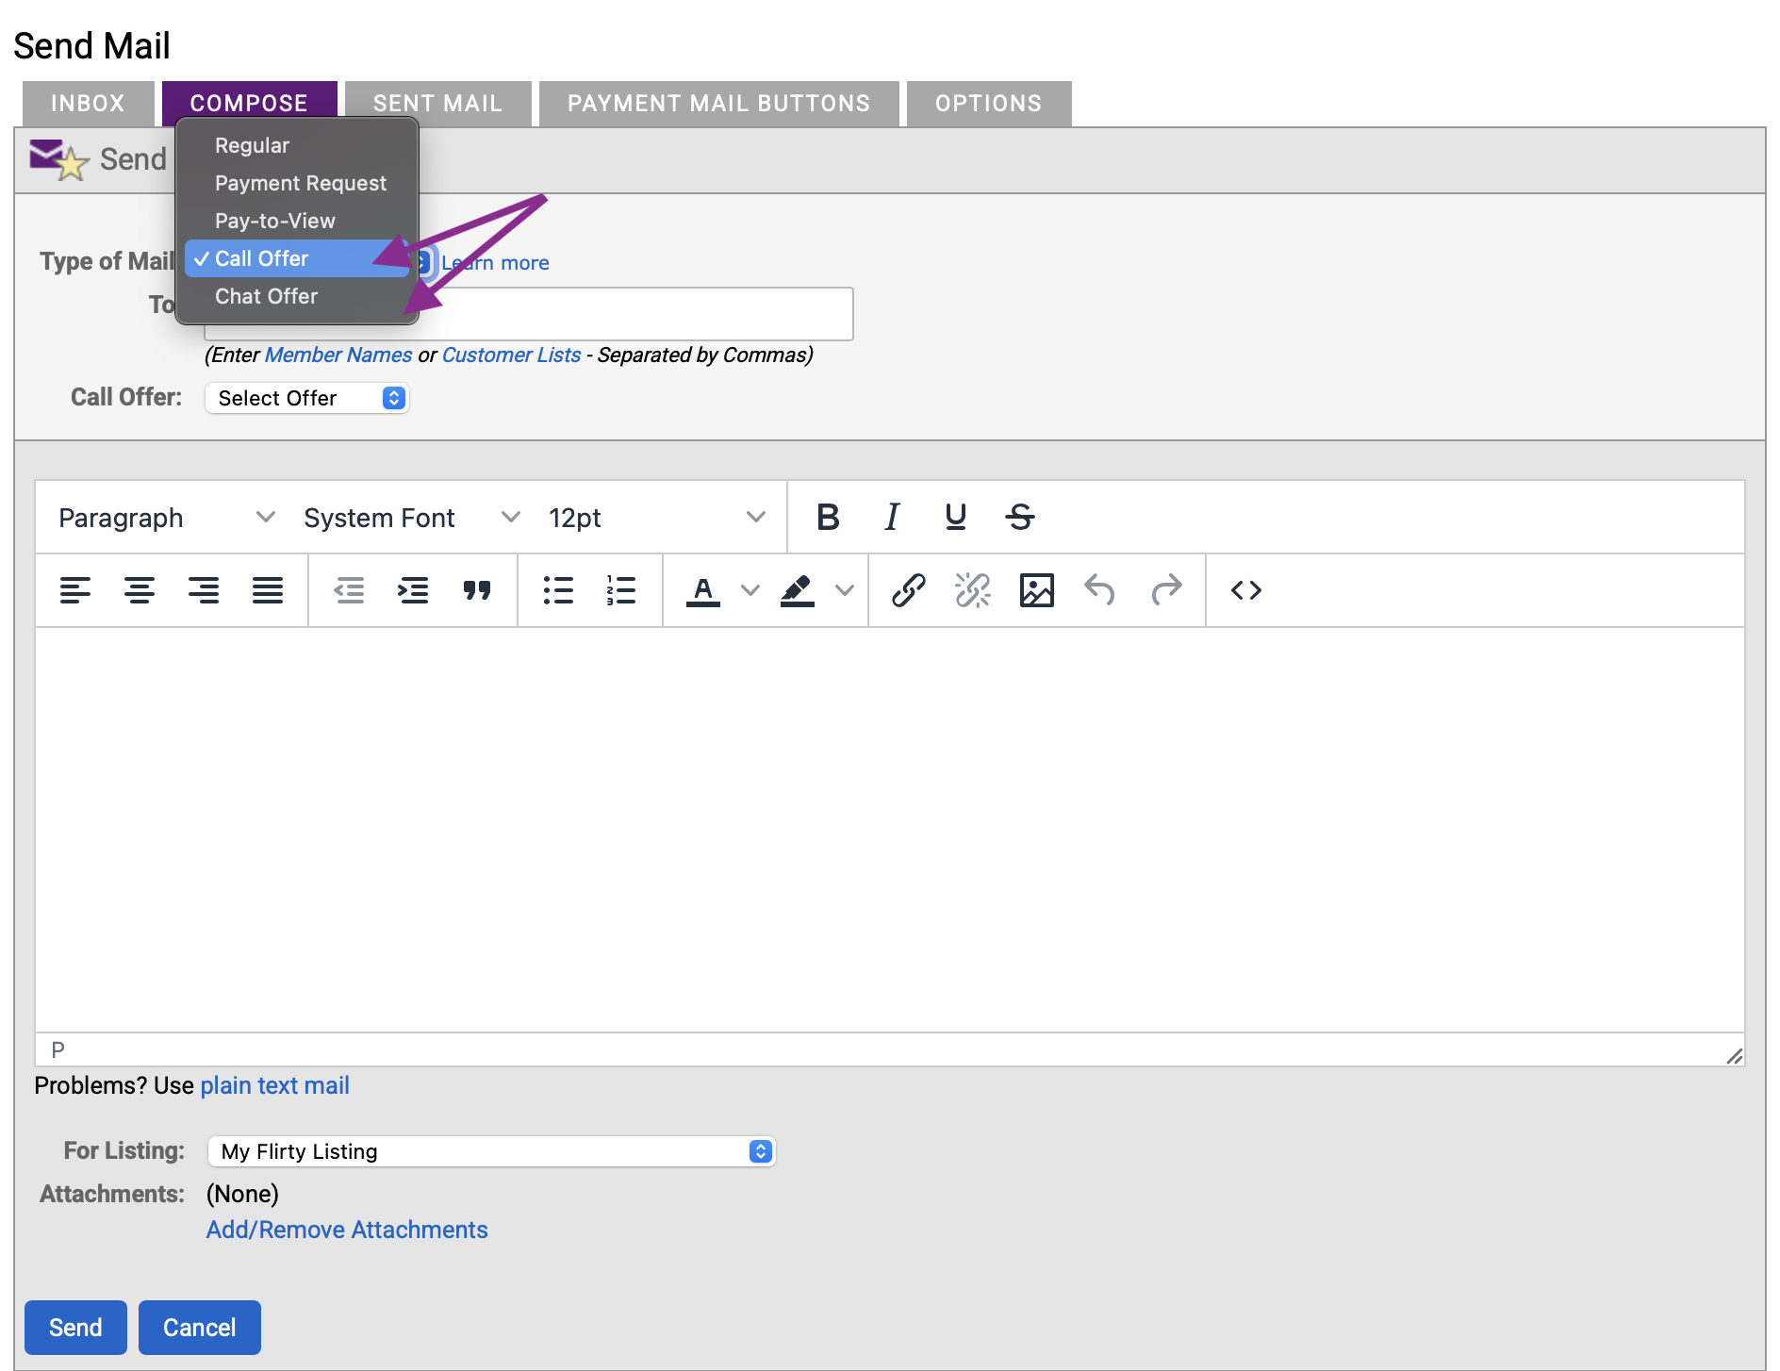Insert image into message
This screenshot has width=1780, height=1371.
[x=1037, y=590]
